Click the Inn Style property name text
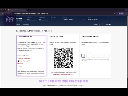Viewport: 128px width, 96px height. click(19, 18)
